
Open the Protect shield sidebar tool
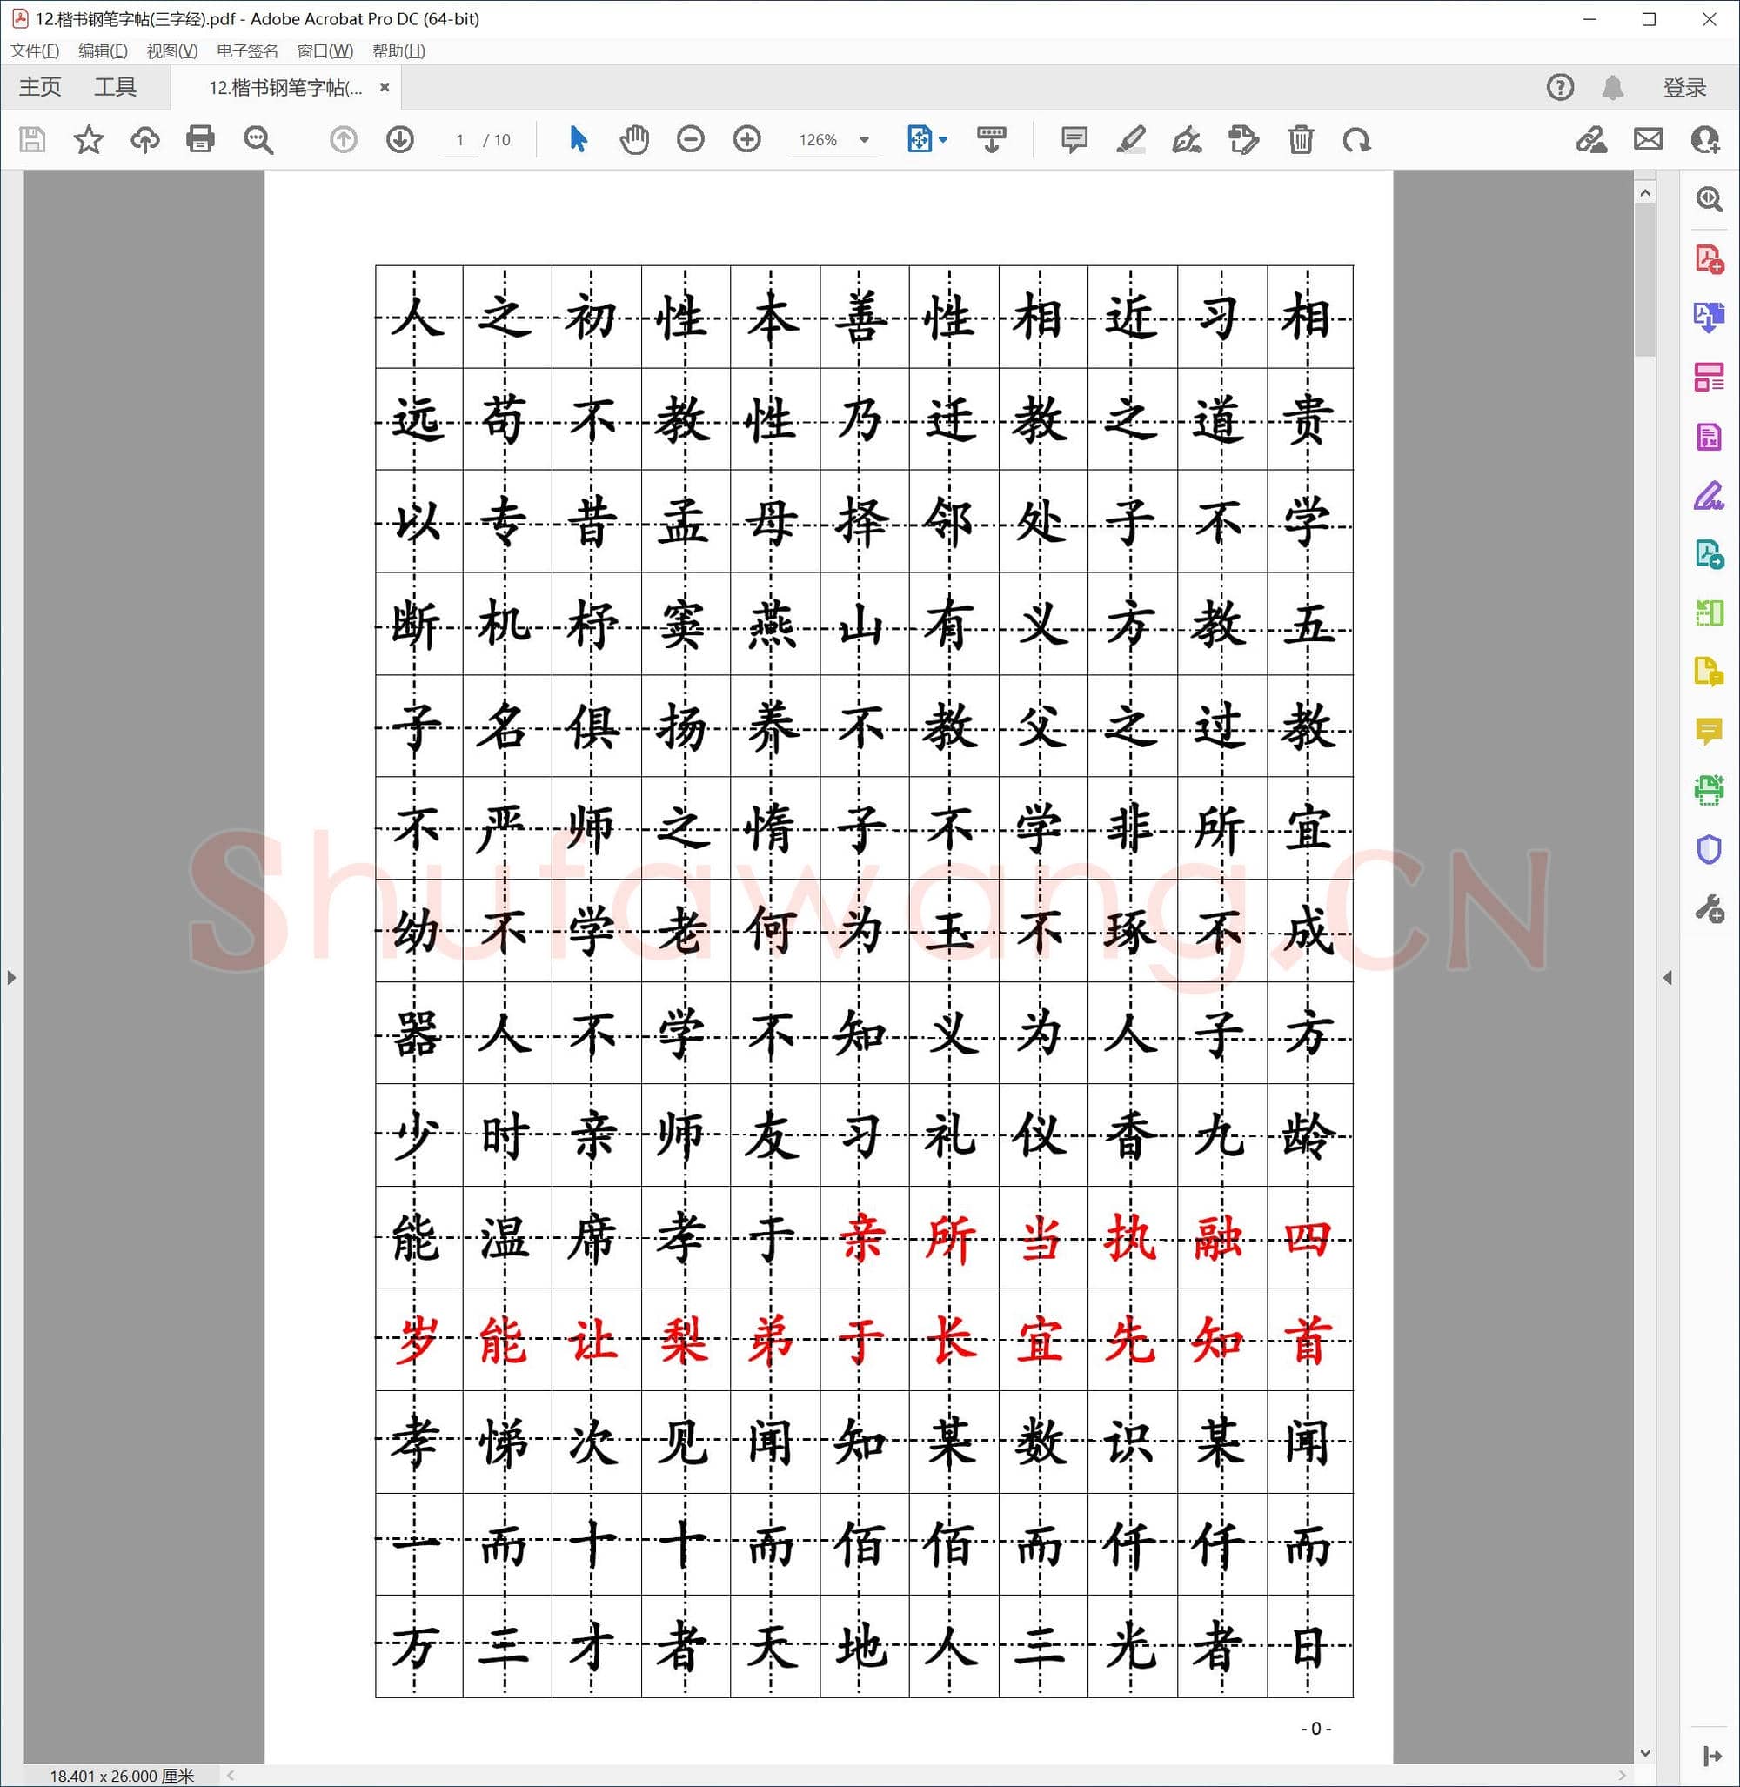(x=1708, y=849)
